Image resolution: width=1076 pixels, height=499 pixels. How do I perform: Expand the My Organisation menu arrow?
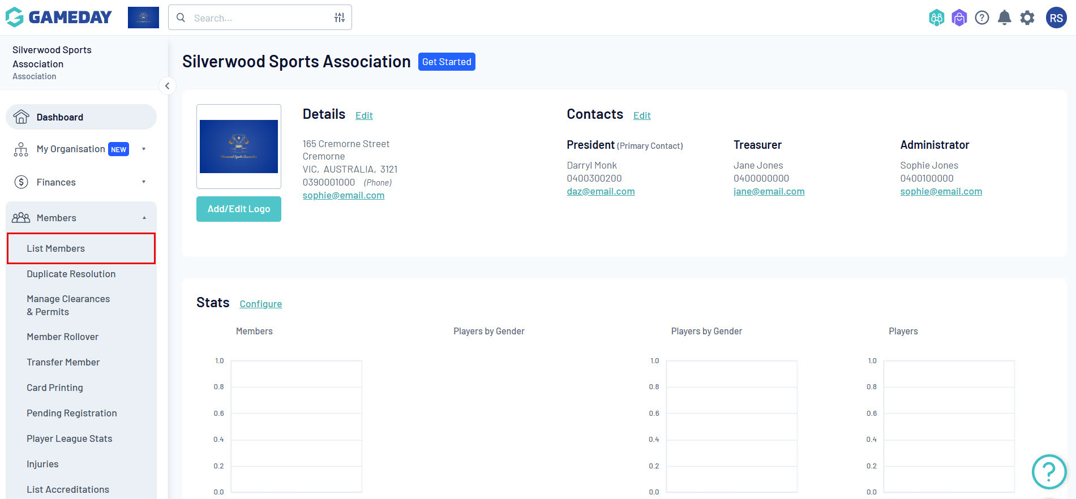tap(144, 149)
